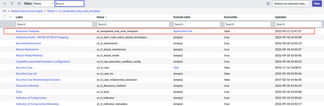
Task: Click the sn_ti_attachment name cell
Action: tap(107, 43)
